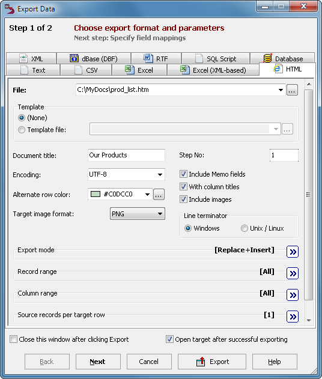
Task: Expand Export mode options with double-arrow
Action: point(293,252)
